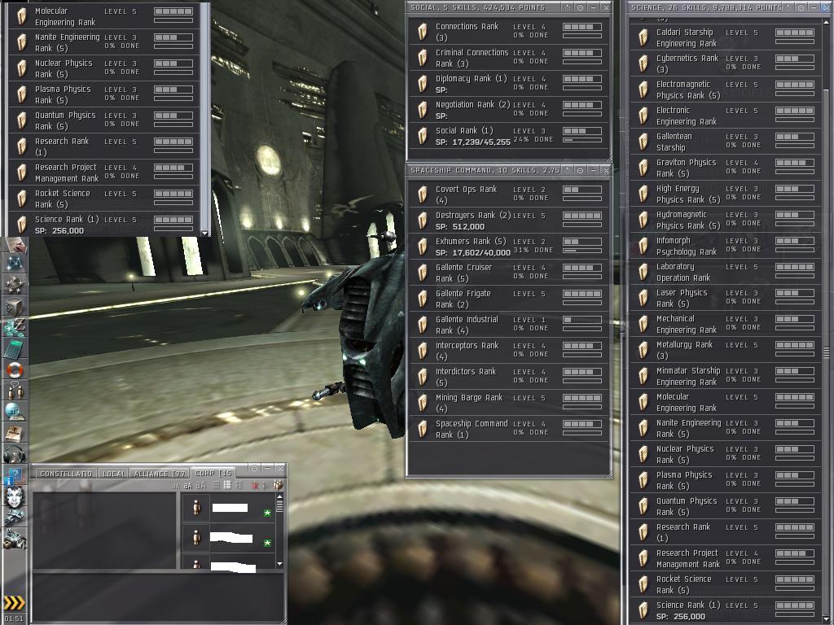Click chat member list scroll-down arrow
The width and height of the screenshot is (834, 625).
pyautogui.click(x=280, y=564)
